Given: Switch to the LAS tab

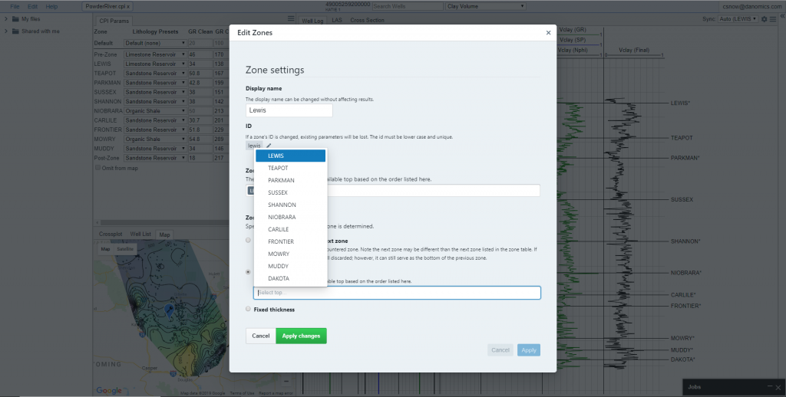Looking at the screenshot, I should pos(337,20).
